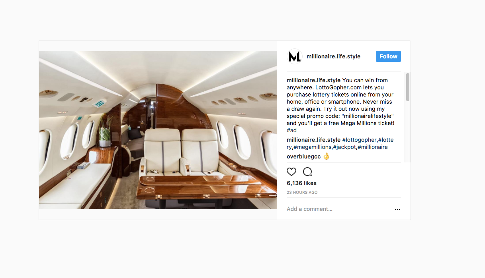
Task: Visit commenter overbluegcc's profile
Action: click(303, 156)
